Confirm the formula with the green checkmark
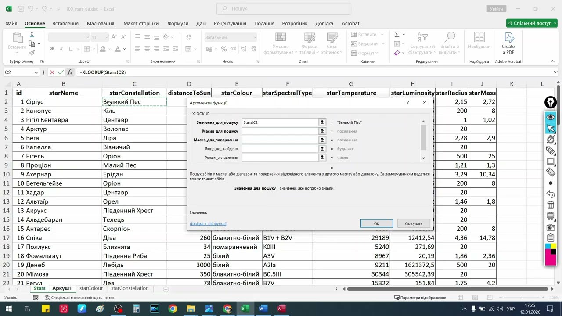Viewport: 562px width, 316px height. tap(61, 72)
